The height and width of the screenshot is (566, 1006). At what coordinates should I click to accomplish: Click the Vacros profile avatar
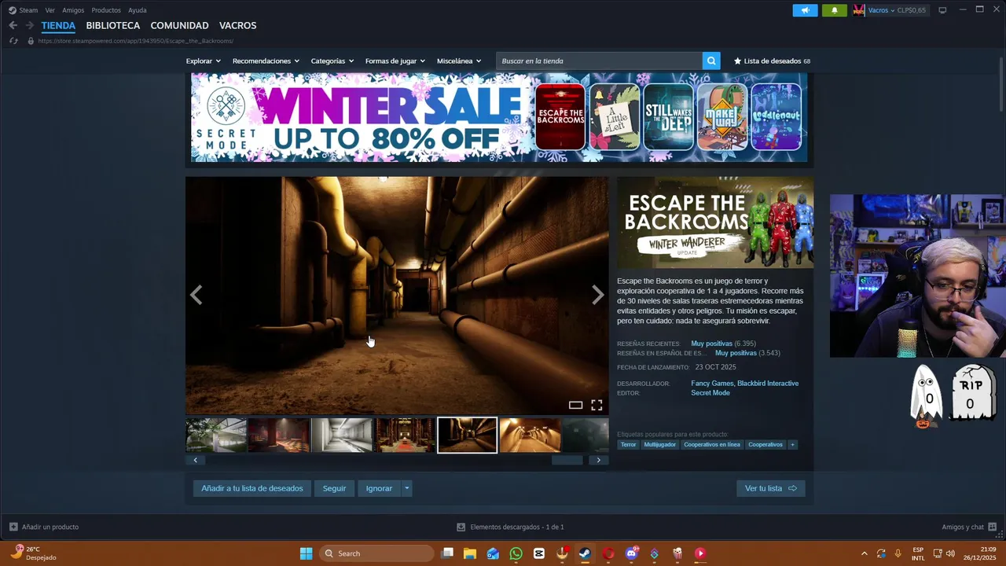pos(859,10)
